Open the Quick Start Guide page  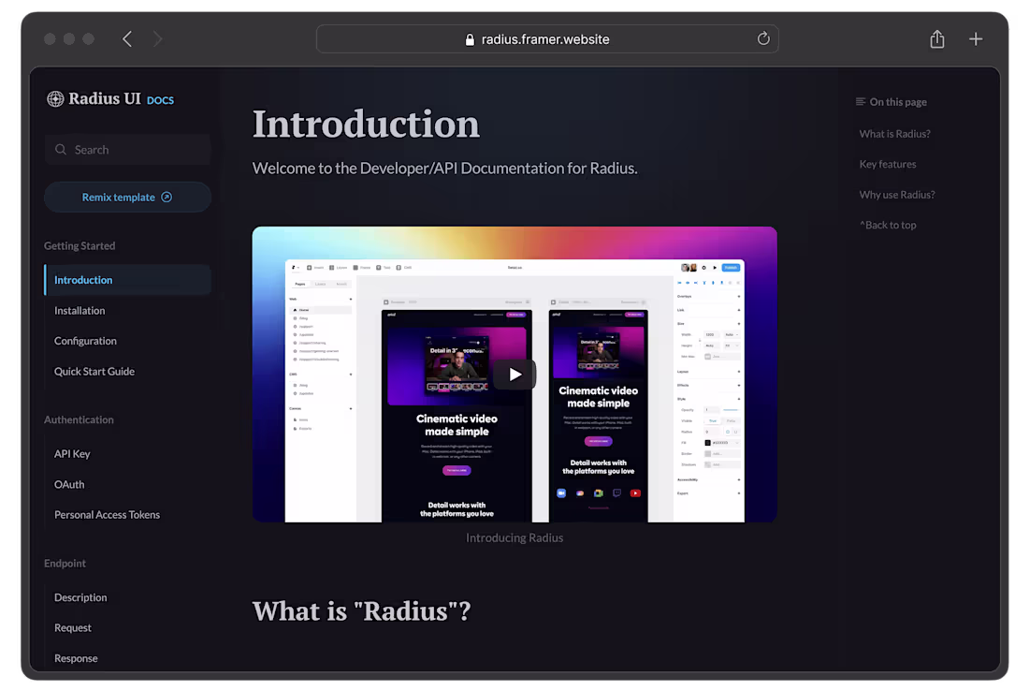(x=94, y=371)
